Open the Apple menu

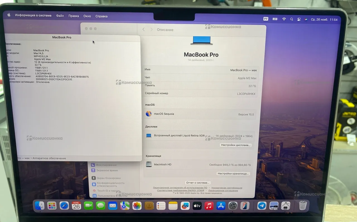(9, 15)
